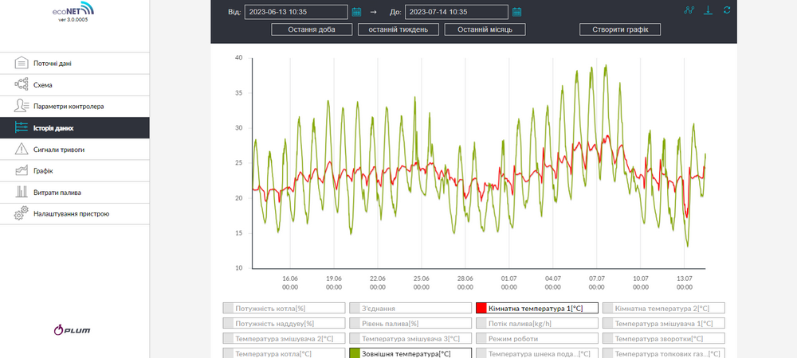Open Сигнали тривоги alarms menu
Screen dimensions: 797x358
pyautogui.click(x=75, y=150)
